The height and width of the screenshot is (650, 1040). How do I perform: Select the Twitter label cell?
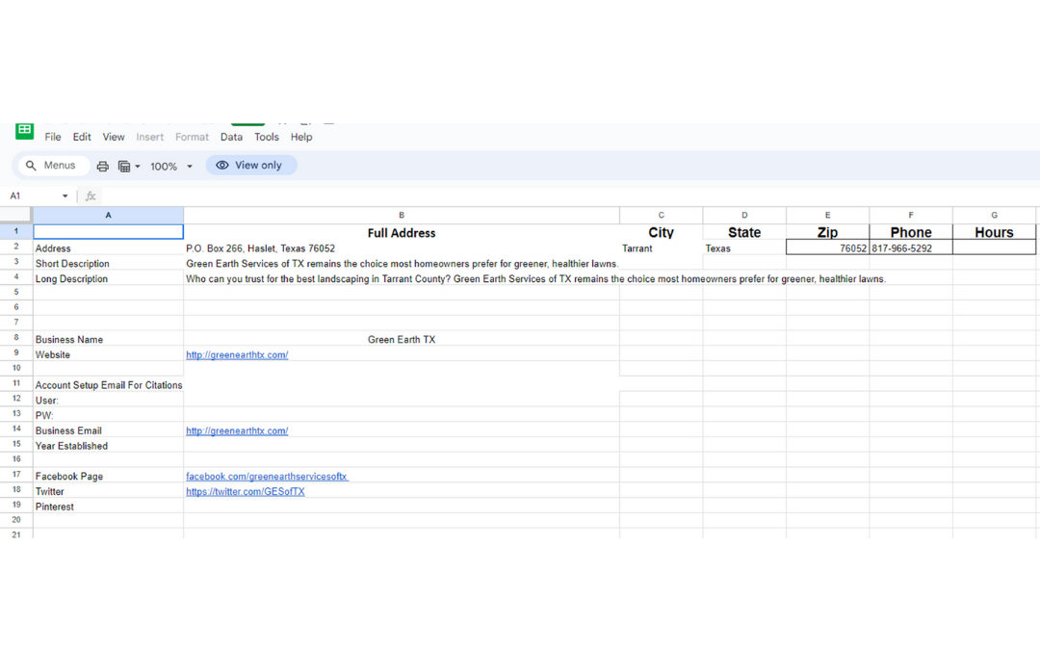(x=108, y=491)
